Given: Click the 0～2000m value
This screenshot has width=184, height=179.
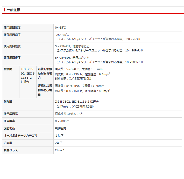Looking at the screenshot, I should click(62, 121).
